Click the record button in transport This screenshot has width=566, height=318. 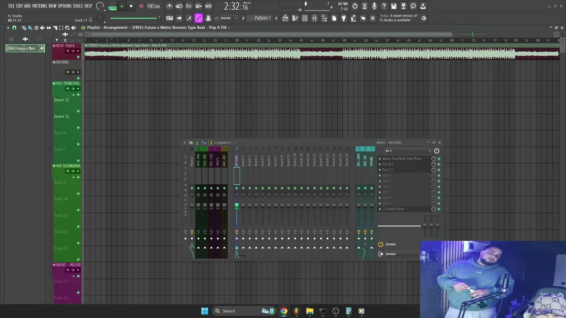[x=141, y=6]
